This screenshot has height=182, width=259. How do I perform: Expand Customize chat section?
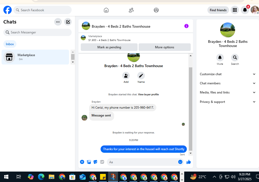pyautogui.click(x=228, y=74)
